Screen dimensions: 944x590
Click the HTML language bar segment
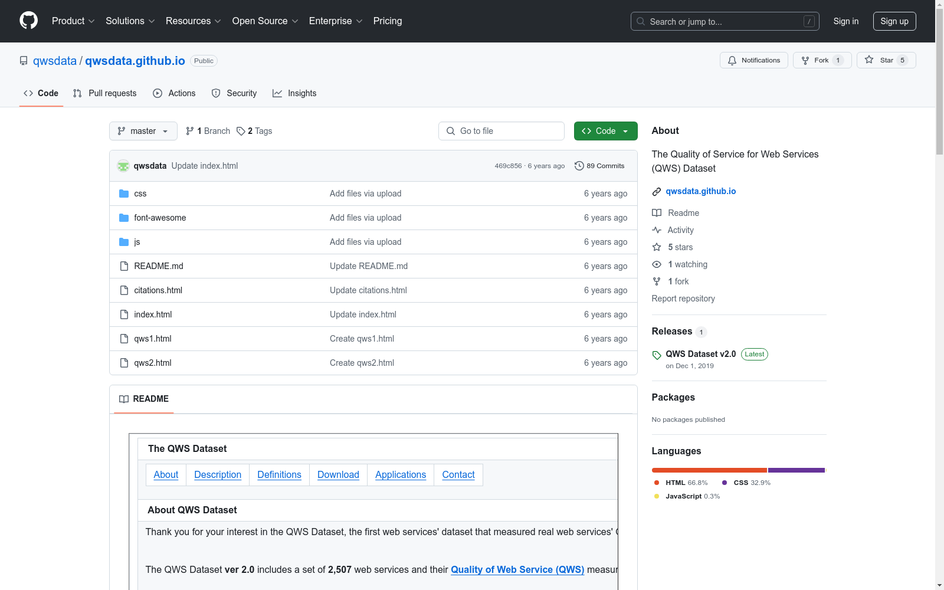(x=709, y=470)
